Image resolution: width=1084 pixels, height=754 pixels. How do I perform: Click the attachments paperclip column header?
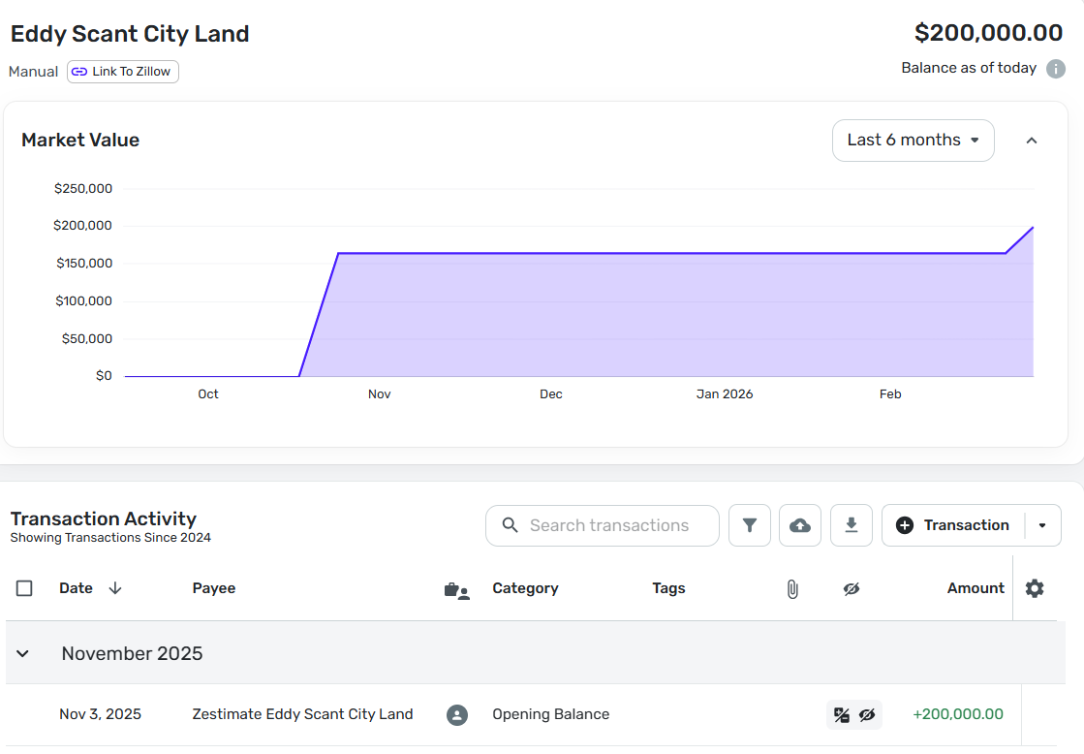point(791,588)
